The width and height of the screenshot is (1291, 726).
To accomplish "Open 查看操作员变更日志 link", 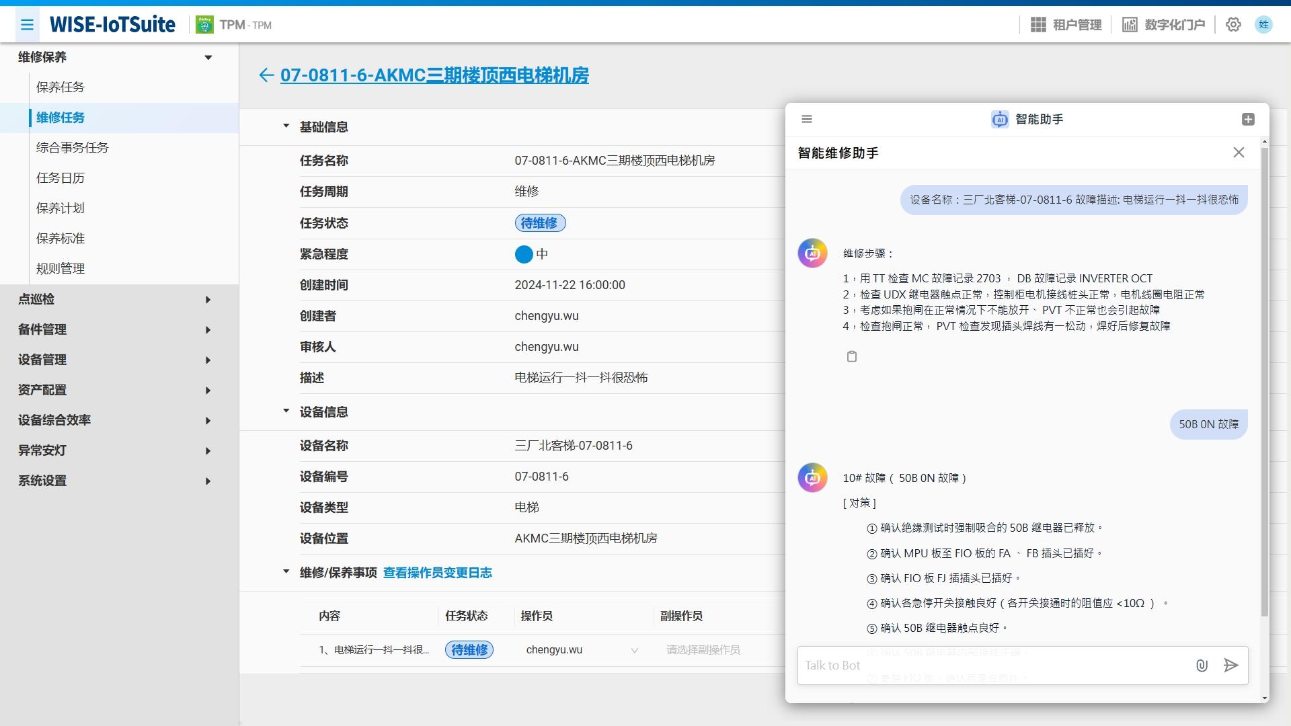I will (x=437, y=573).
